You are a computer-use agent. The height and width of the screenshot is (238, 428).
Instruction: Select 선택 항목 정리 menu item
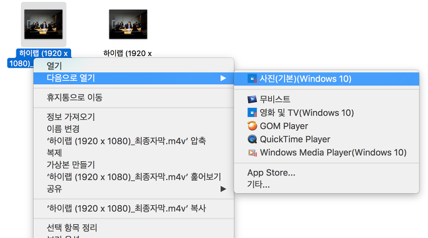[134, 227]
